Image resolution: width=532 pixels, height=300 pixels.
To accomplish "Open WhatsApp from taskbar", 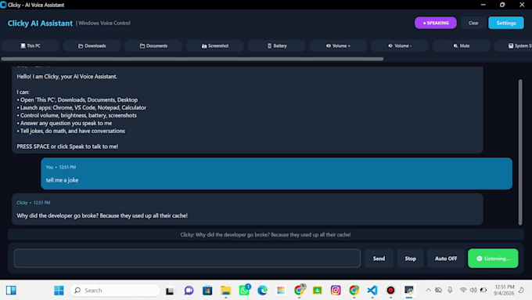I will pos(244,291).
